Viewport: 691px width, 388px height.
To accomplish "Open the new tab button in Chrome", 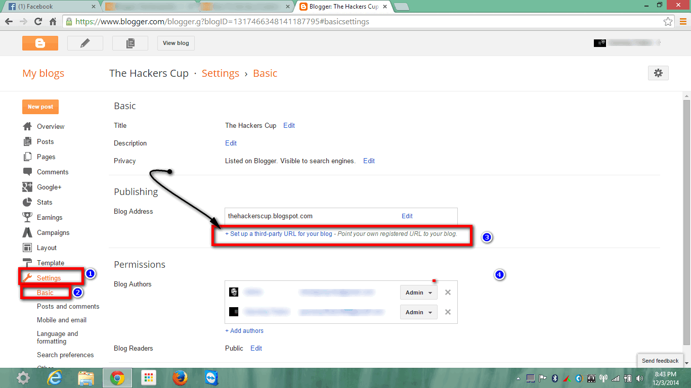I will coord(402,7).
